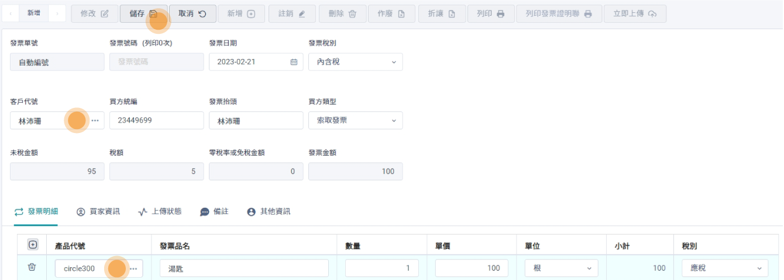Click the 單價 field with value 100

[472, 268]
